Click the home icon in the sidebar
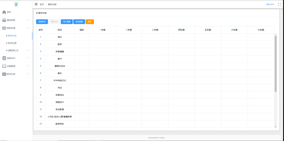This screenshot has height=141, width=284. click(4, 12)
